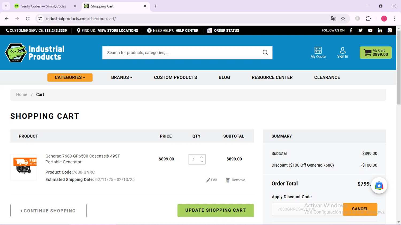Expand the CATEGORIES dropdown
401x225 pixels.
pos(70,77)
